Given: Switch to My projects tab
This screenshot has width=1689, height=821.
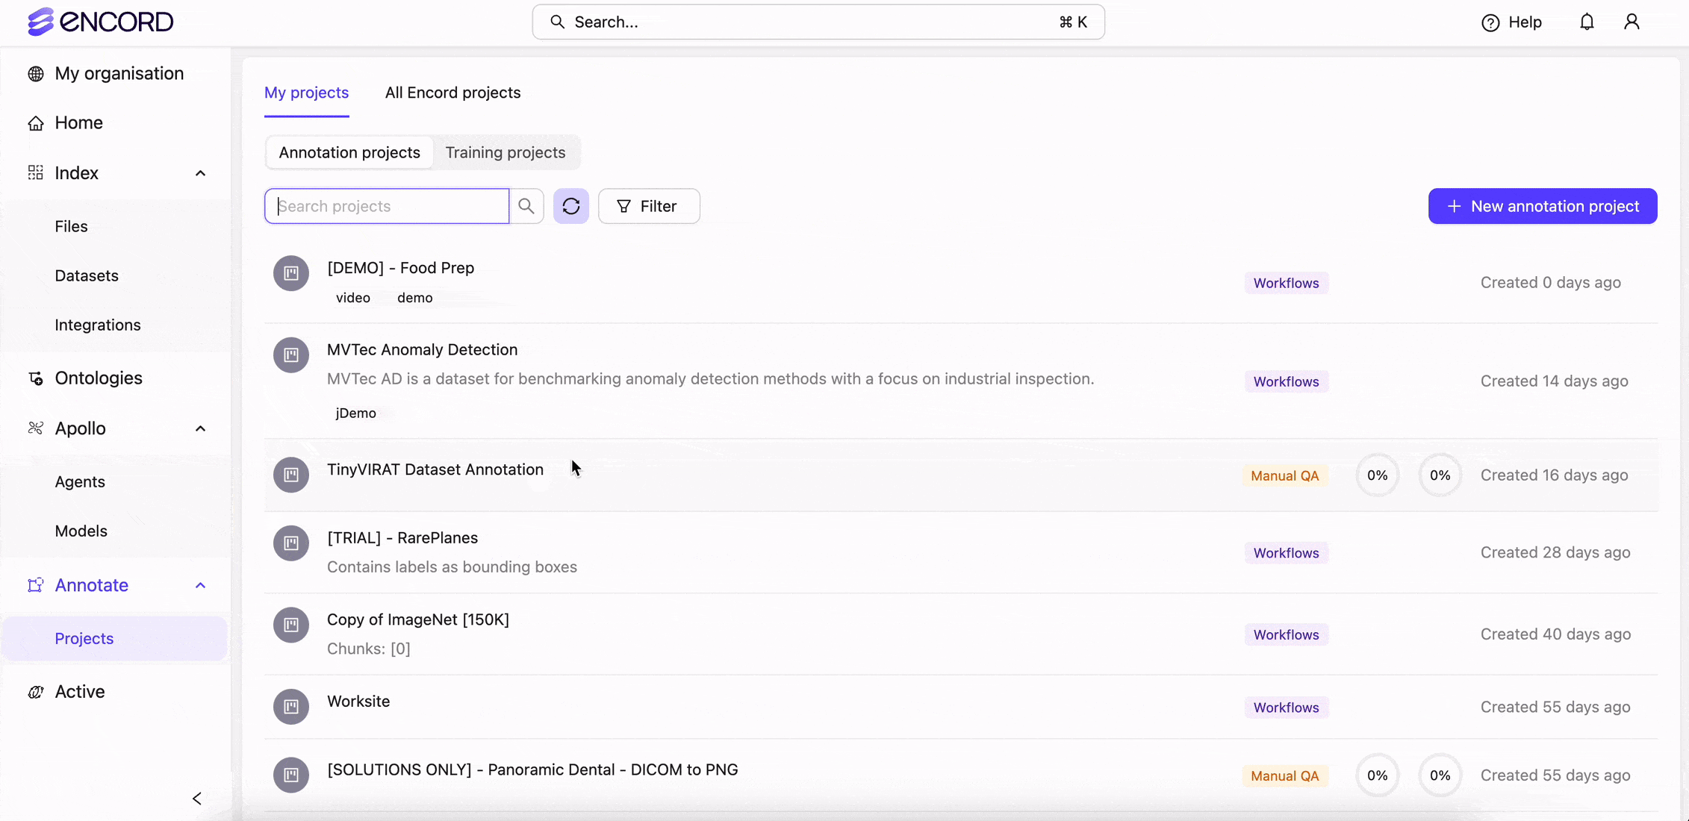Looking at the screenshot, I should coord(306,93).
